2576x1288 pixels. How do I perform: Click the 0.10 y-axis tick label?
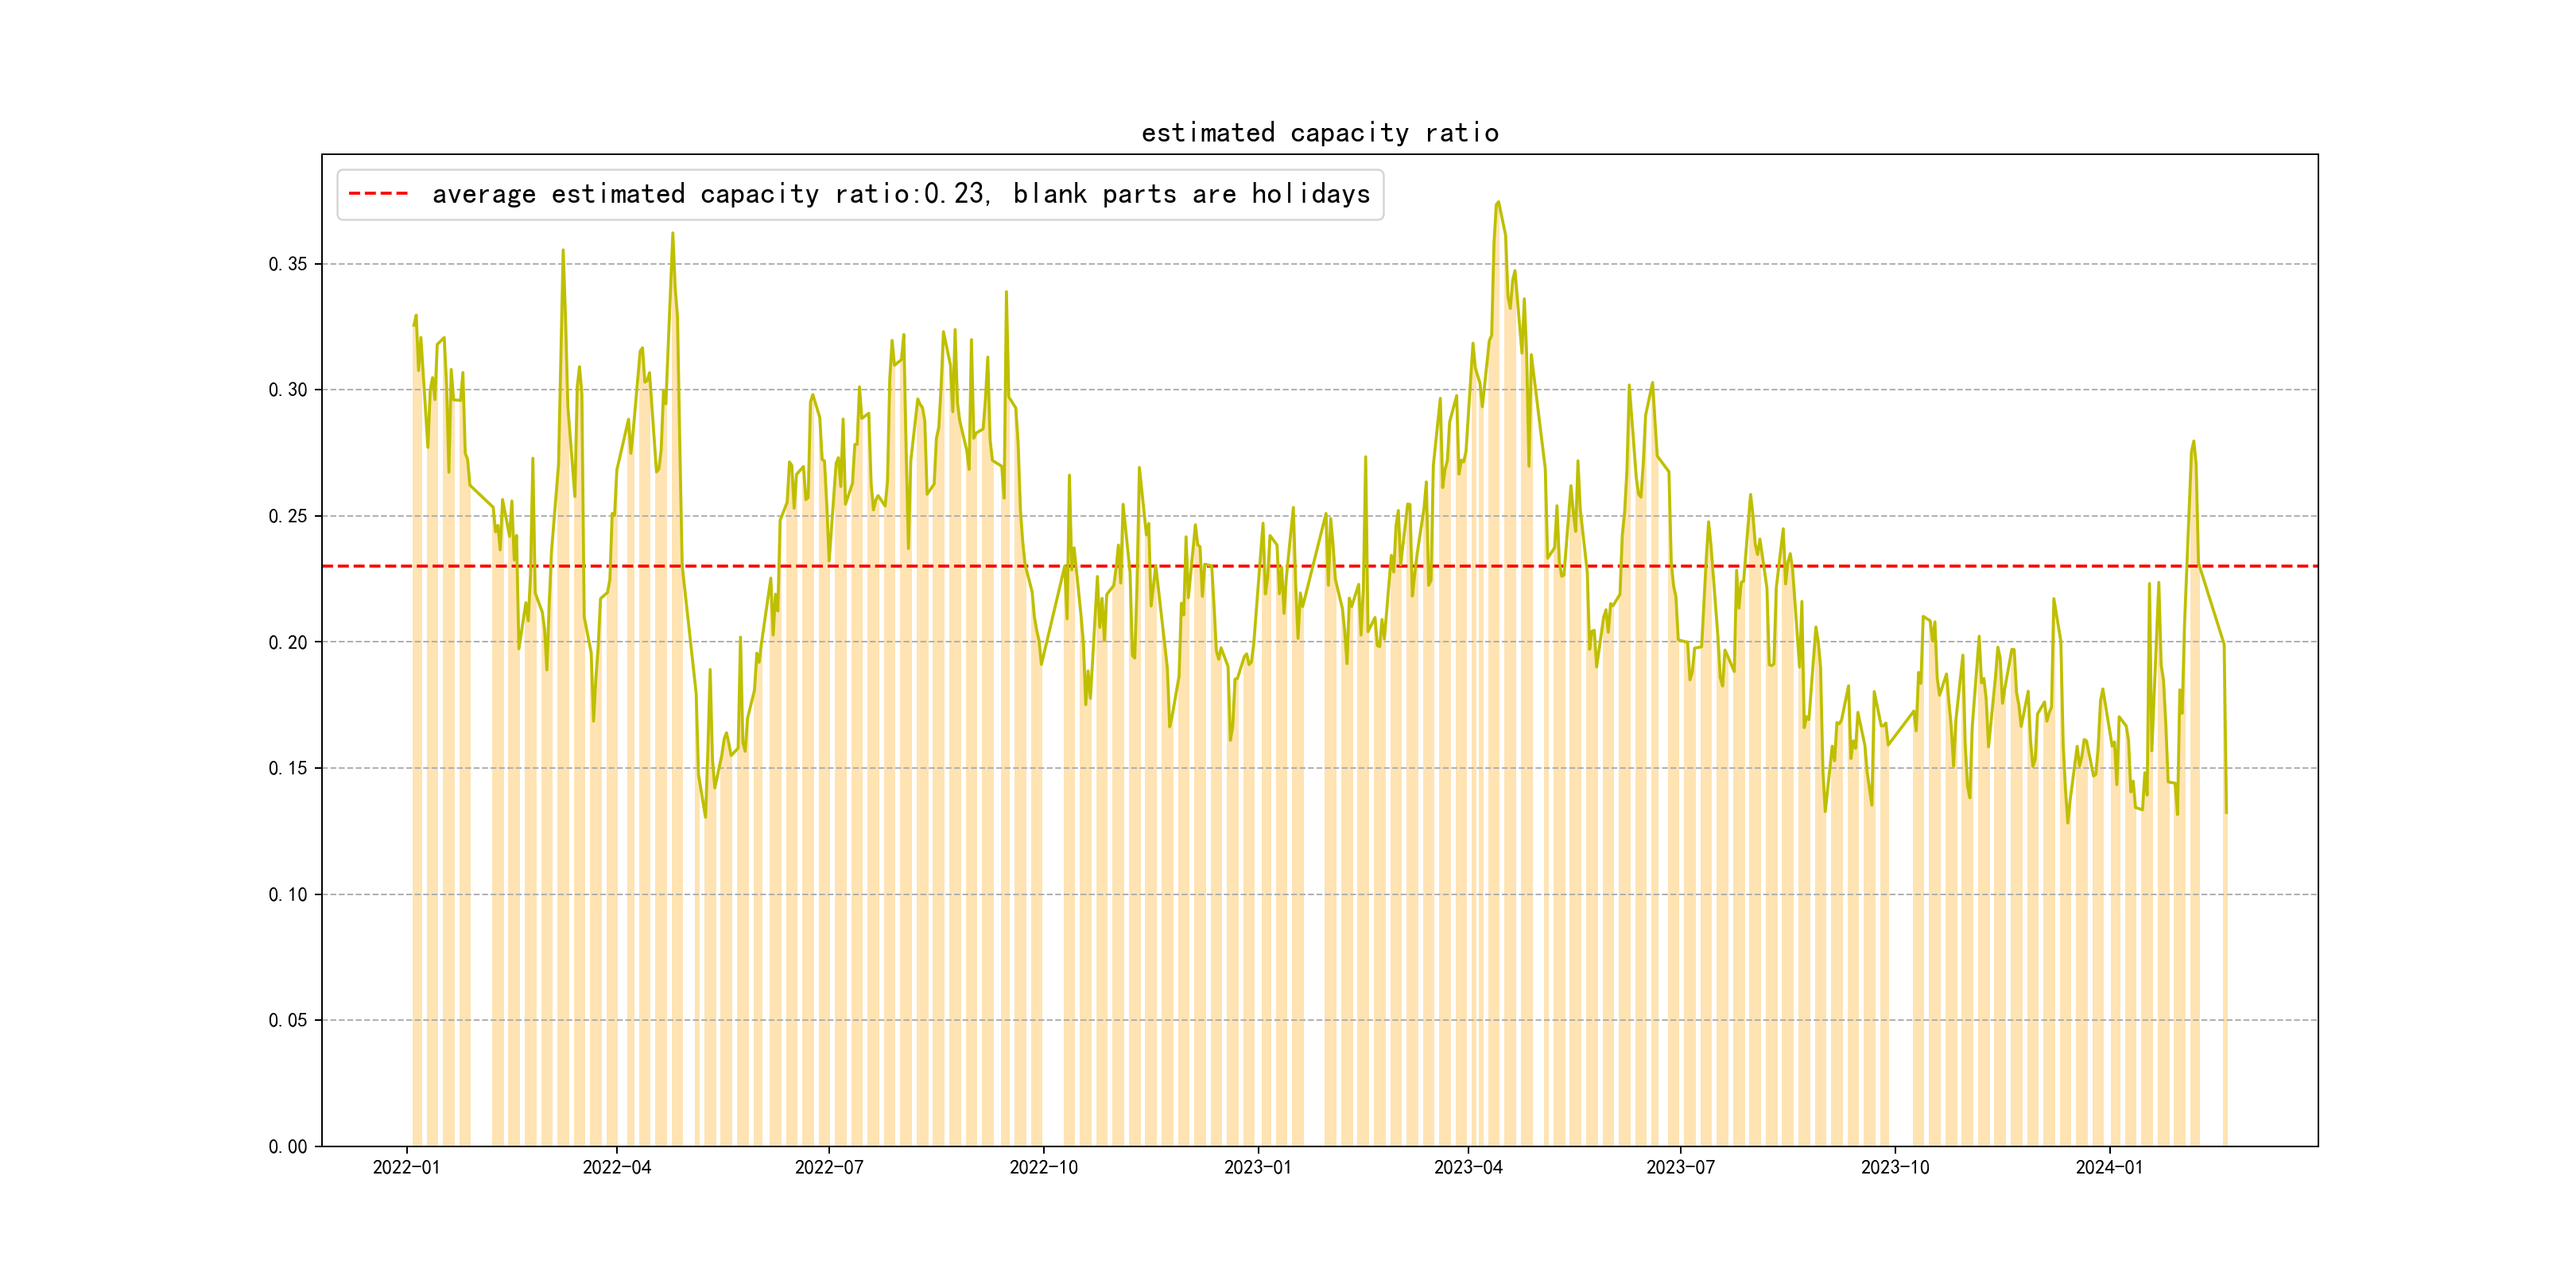point(288,894)
